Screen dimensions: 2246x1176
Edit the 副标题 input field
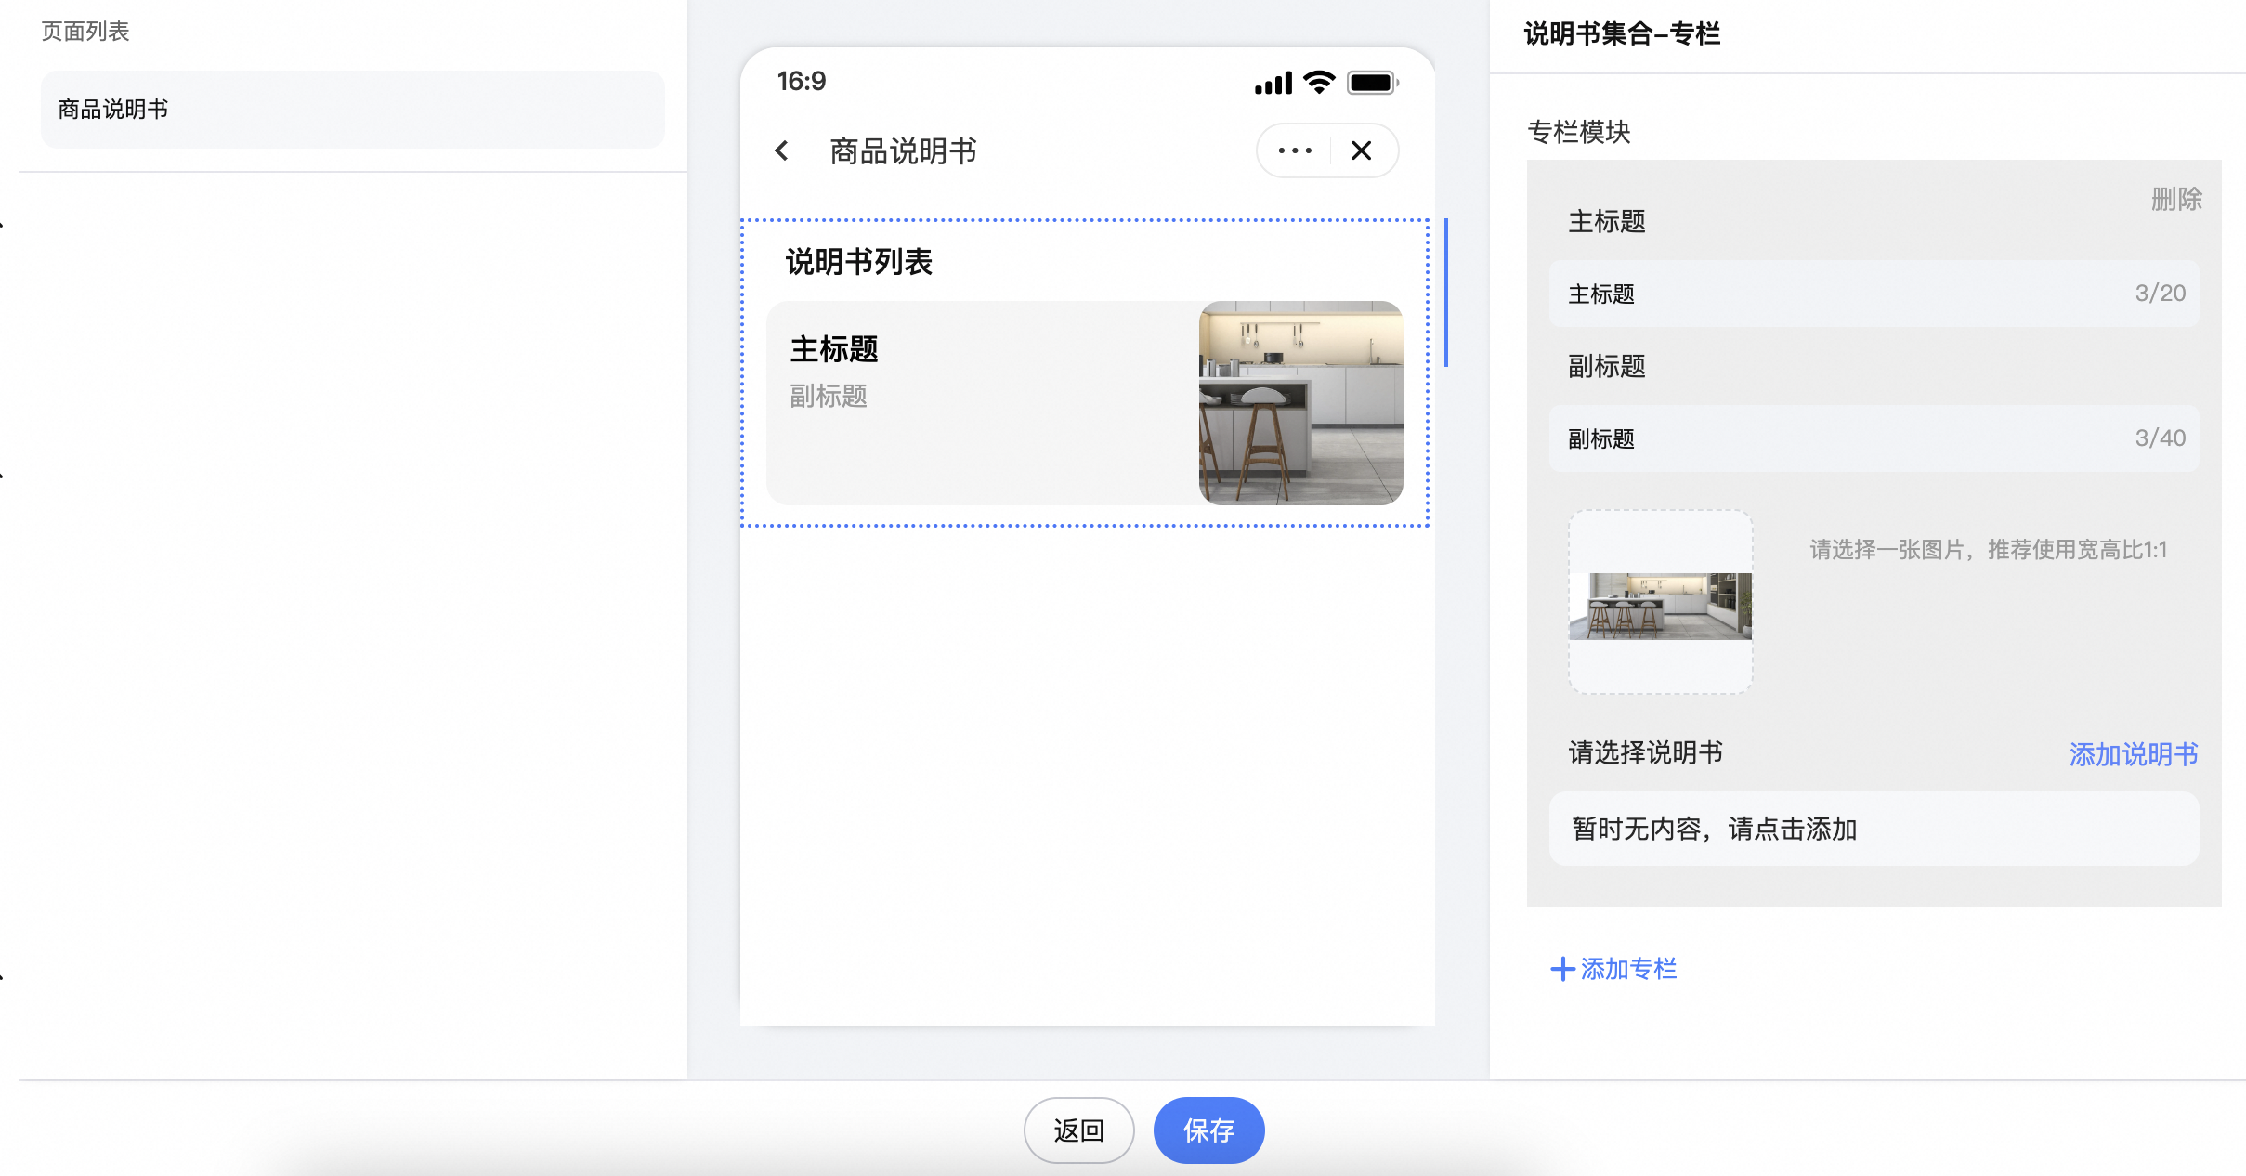click(1874, 438)
